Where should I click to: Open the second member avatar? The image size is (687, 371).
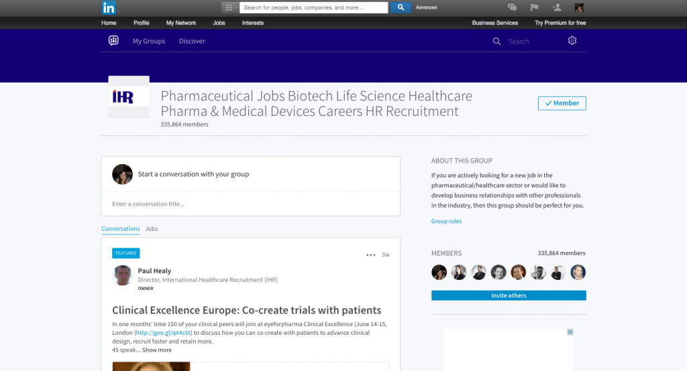(x=459, y=272)
